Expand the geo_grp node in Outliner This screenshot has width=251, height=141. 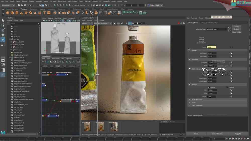tap(10, 39)
